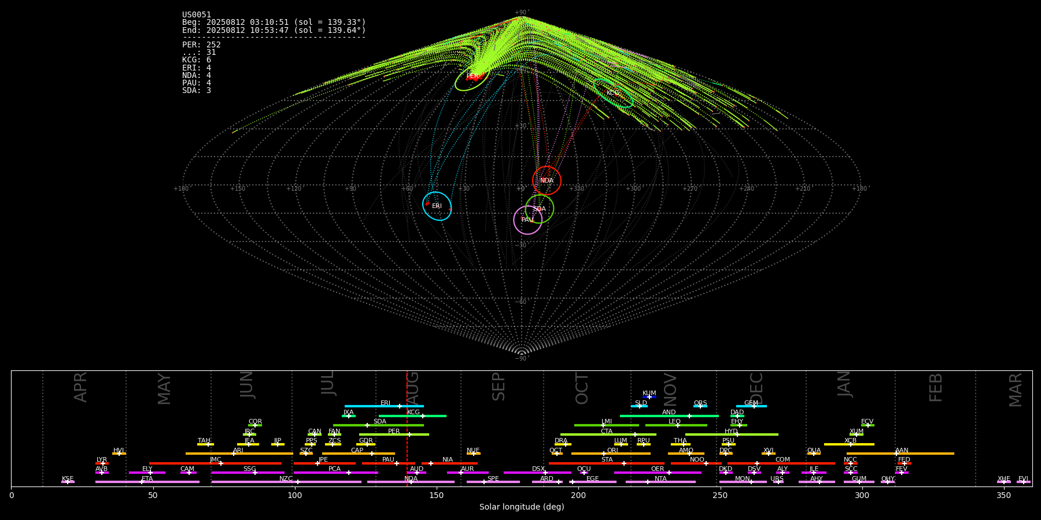Click the AAN shower bar in timeline
The width and height of the screenshot is (1041, 520).
pyautogui.click(x=900, y=454)
